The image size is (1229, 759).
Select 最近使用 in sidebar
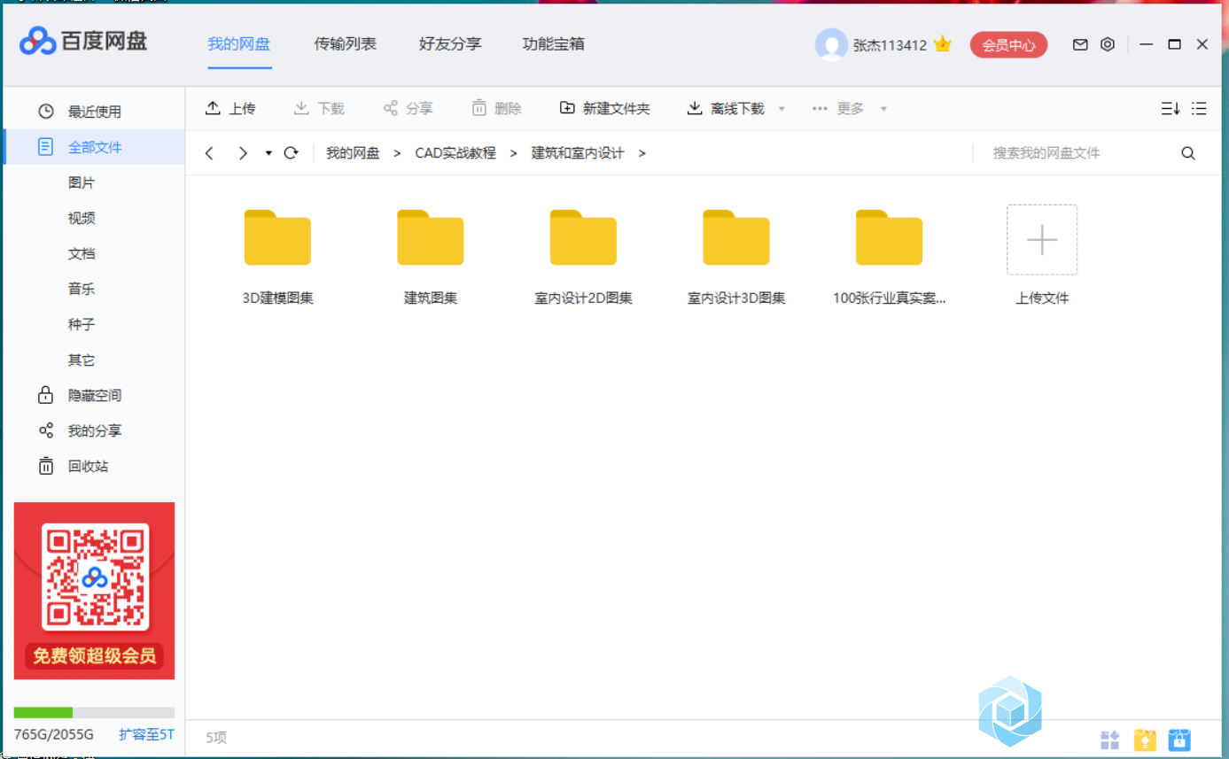click(x=94, y=112)
